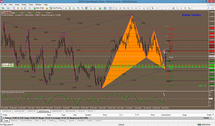This screenshot has height=126, width=215.
Task: Toggle chart auto scroll icon
Action: click(x=91, y=8)
